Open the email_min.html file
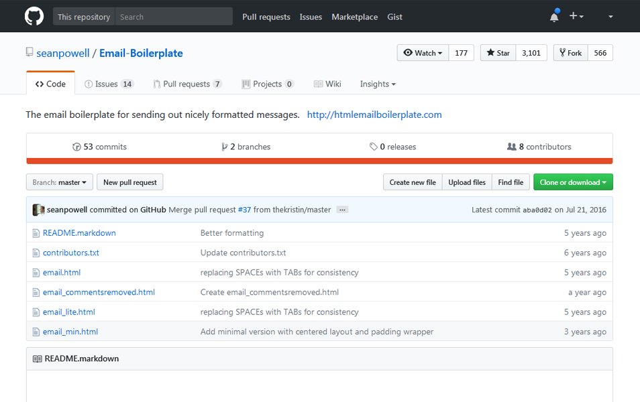Viewport: 640px width, 402px height. [70, 332]
